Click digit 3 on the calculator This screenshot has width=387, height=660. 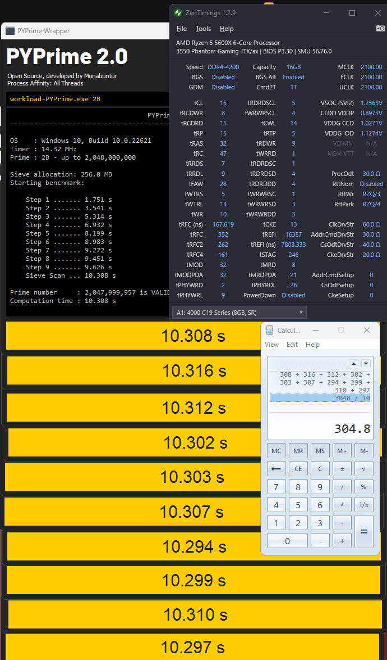(x=320, y=523)
